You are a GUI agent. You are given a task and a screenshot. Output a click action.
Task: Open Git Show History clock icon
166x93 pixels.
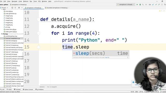(162, 5)
